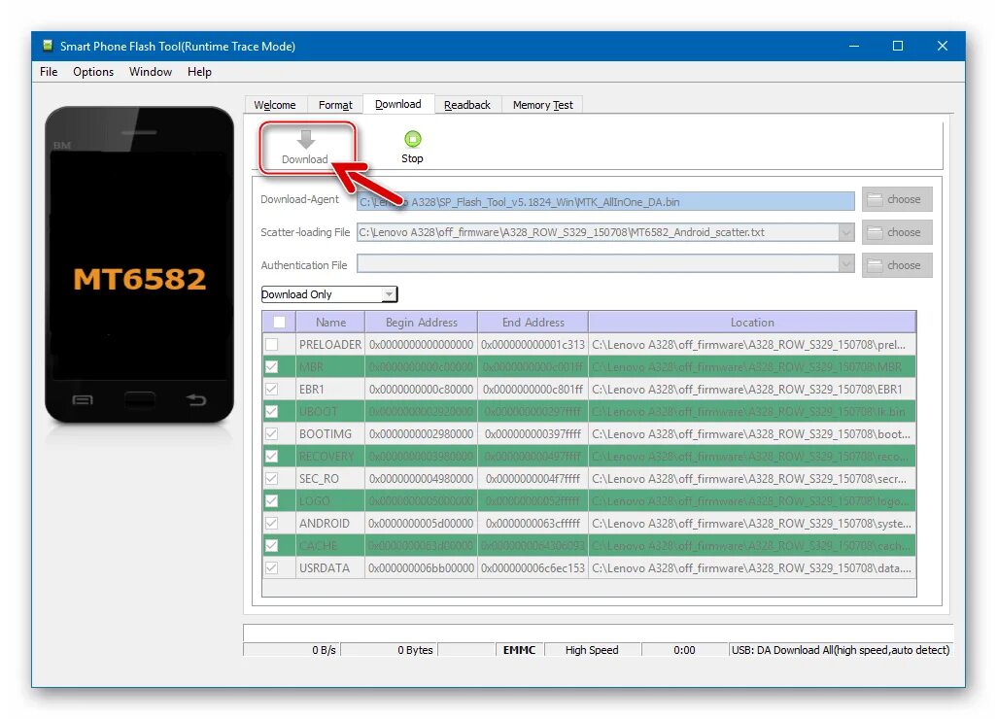The width and height of the screenshot is (997, 719).
Task: Click the High Speed status entry
Action: pos(592,650)
